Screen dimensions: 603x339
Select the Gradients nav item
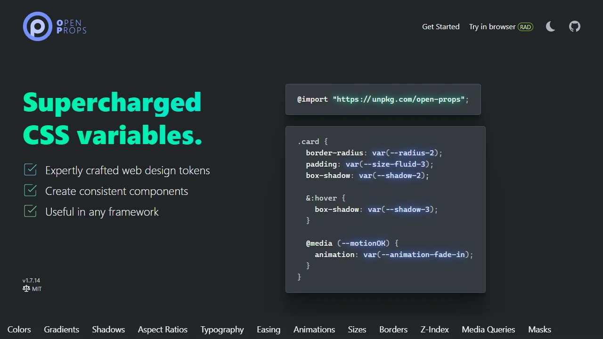click(61, 329)
